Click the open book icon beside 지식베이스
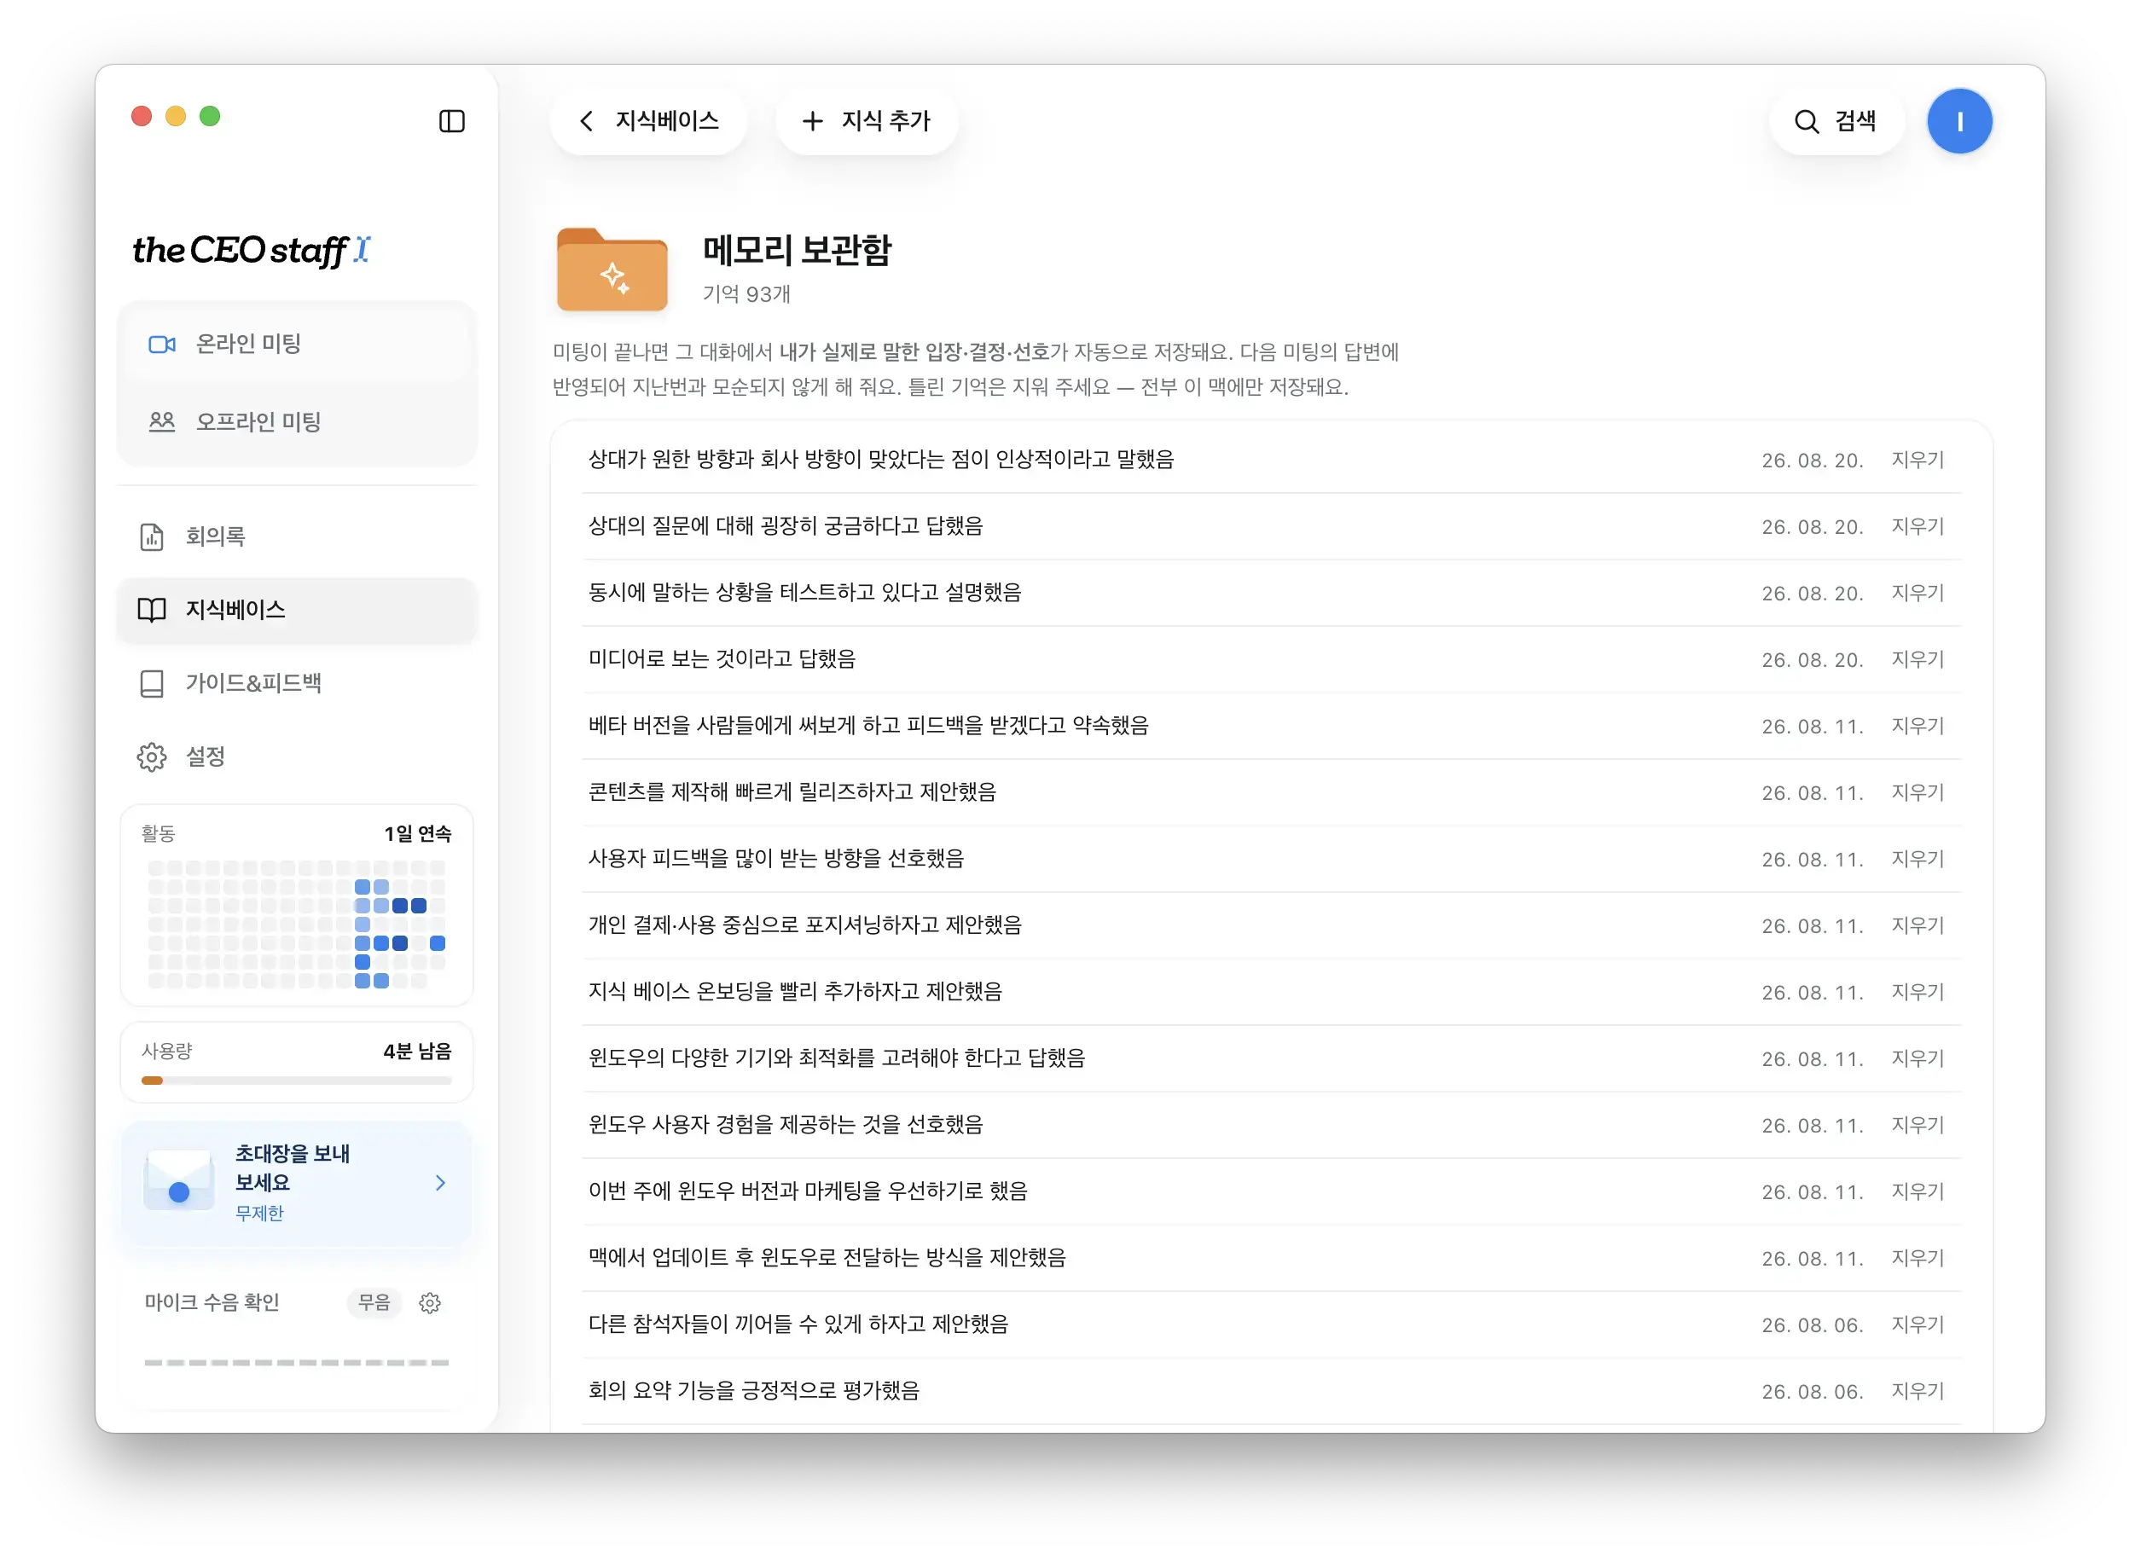The width and height of the screenshot is (2141, 1559). coord(152,610)
